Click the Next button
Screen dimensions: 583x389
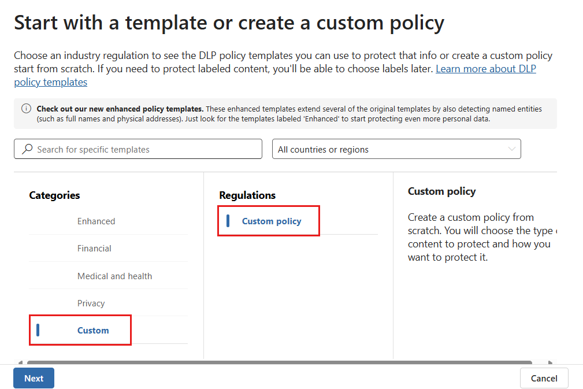coord(34,378)
